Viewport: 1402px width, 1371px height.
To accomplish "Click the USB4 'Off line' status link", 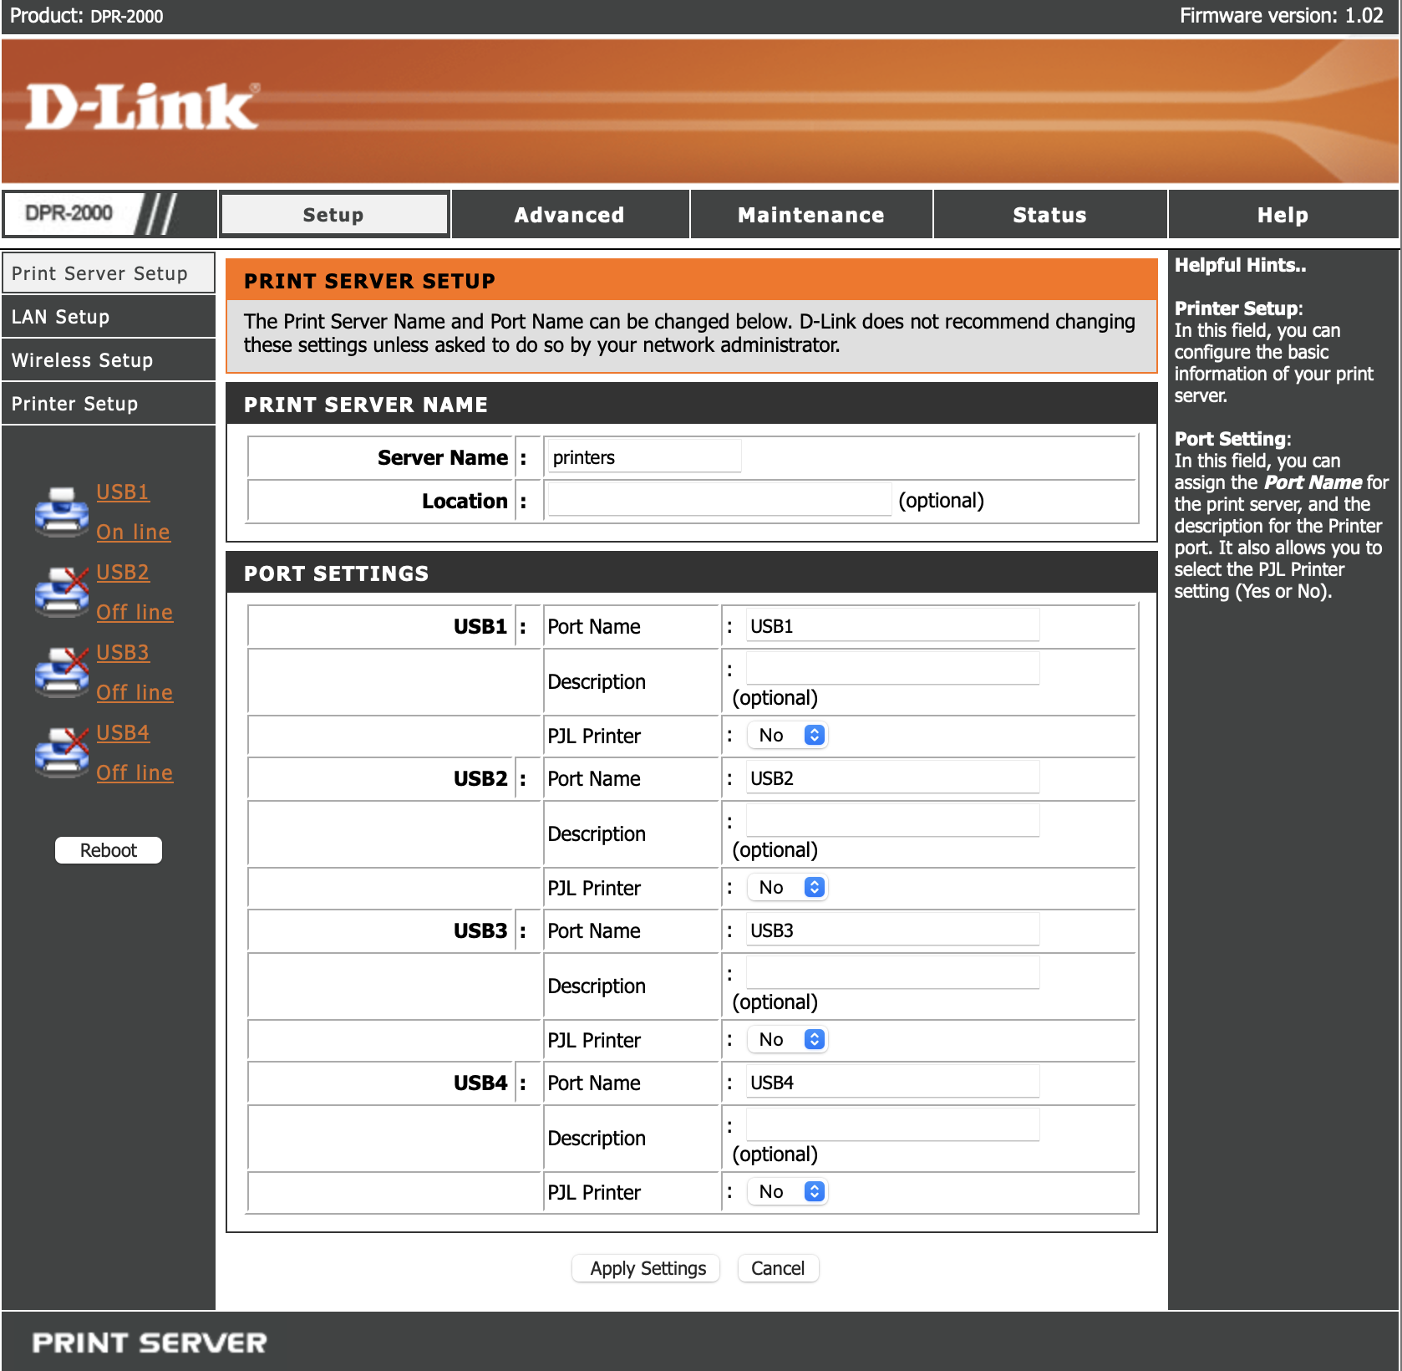I will point(135,773).
